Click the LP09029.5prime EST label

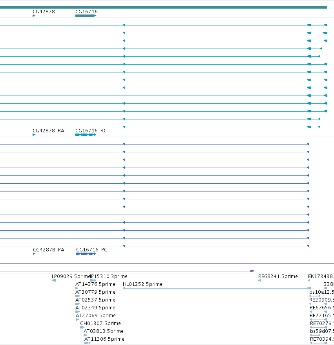pos(71,276)
